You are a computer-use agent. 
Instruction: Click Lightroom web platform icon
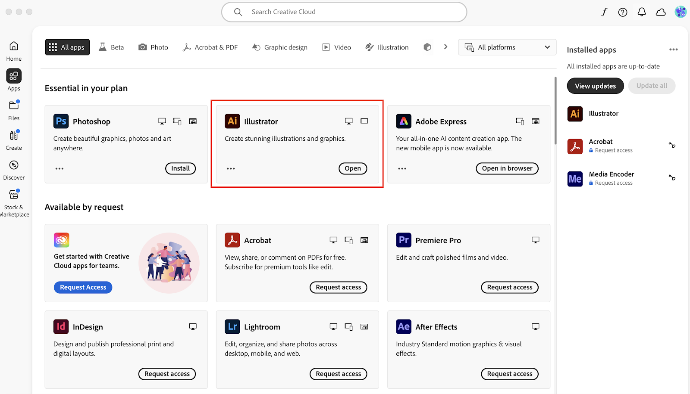point(364,327)
